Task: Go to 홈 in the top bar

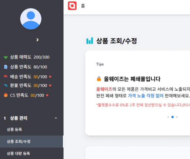Action: (x=83, y=6)
